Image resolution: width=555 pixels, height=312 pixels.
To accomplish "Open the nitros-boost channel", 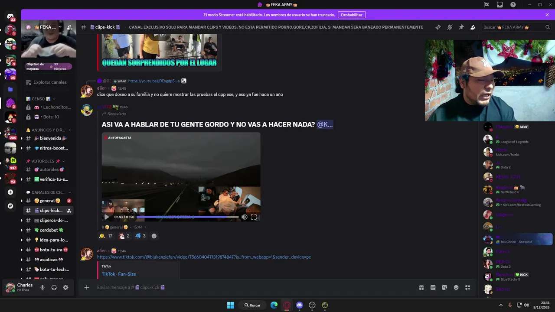I will pyautogui.click(x=48, y=148).
